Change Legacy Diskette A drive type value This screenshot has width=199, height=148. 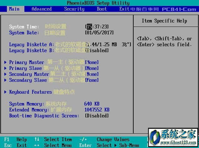pos(108,44)
